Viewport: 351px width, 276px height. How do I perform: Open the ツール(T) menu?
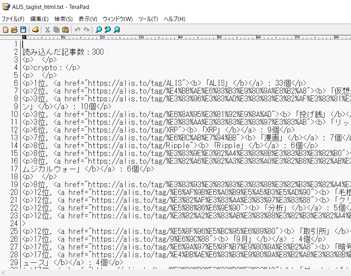(148, 19)
